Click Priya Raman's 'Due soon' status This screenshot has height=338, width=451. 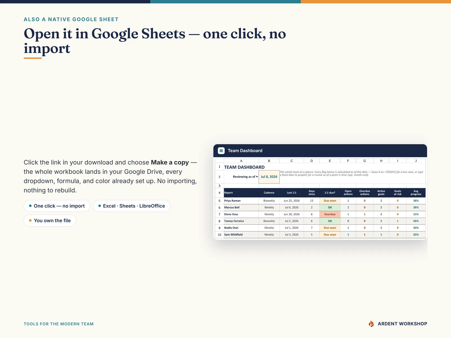coord(330,201)
